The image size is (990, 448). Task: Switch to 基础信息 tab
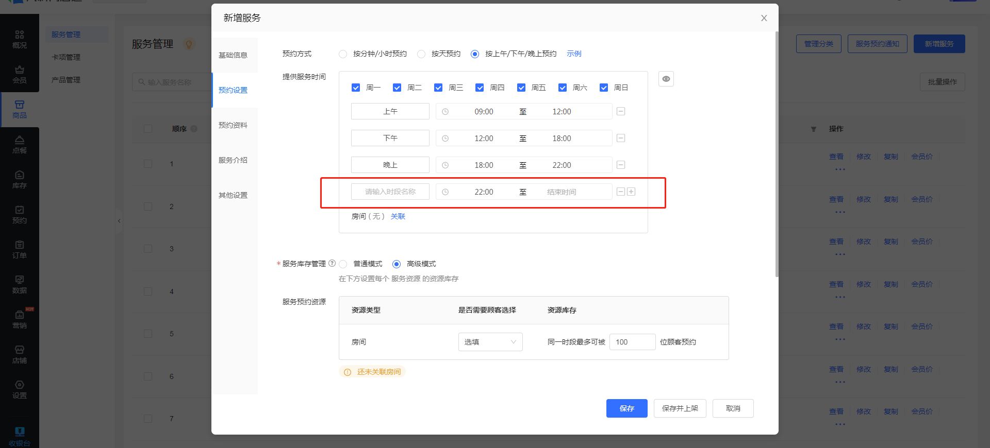[x=233, y=55]
